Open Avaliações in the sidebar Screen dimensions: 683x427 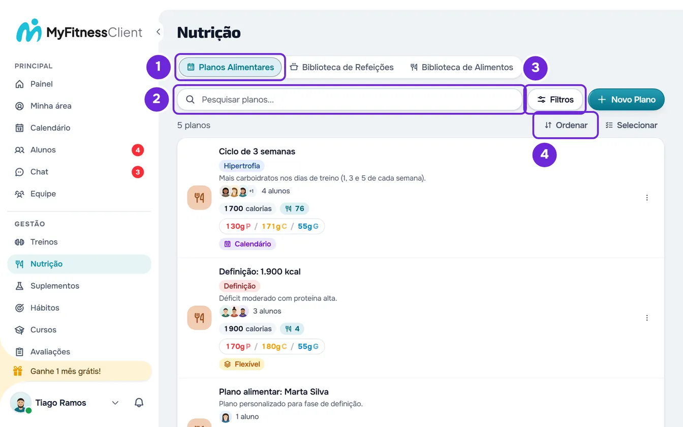point(79,352)
